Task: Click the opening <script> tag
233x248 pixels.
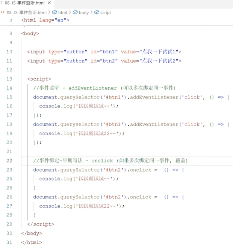Action: pos(39,79)
